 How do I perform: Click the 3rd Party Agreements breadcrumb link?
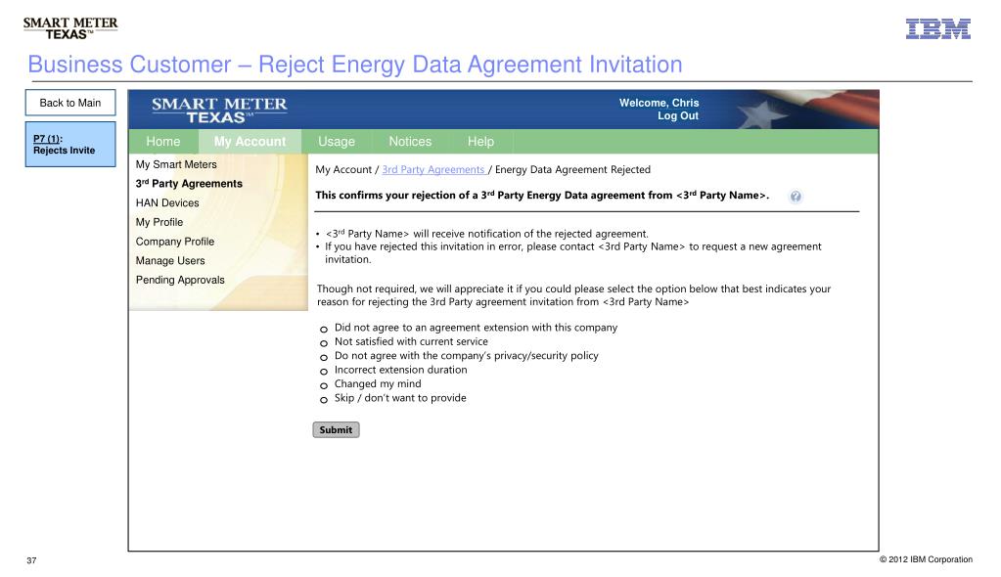tap(433, 170)
